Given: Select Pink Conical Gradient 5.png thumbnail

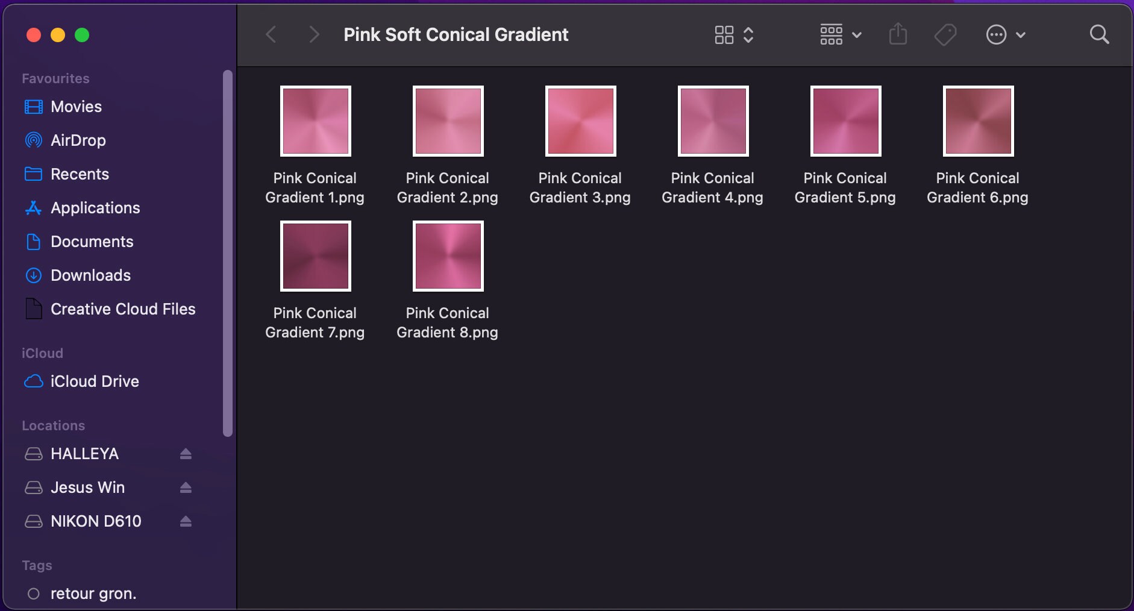Looking at the screenshot, I should pos(846,121).
